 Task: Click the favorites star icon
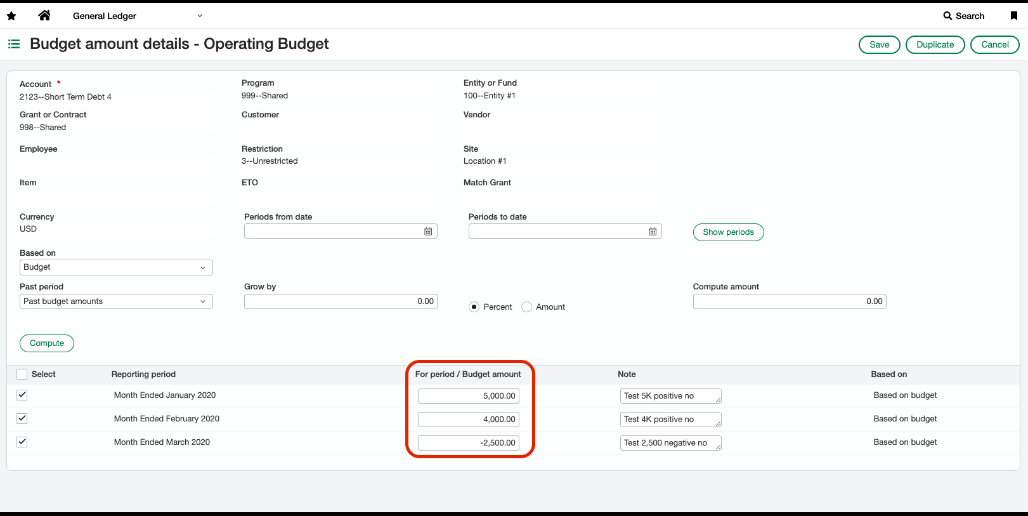click(11, 16)
